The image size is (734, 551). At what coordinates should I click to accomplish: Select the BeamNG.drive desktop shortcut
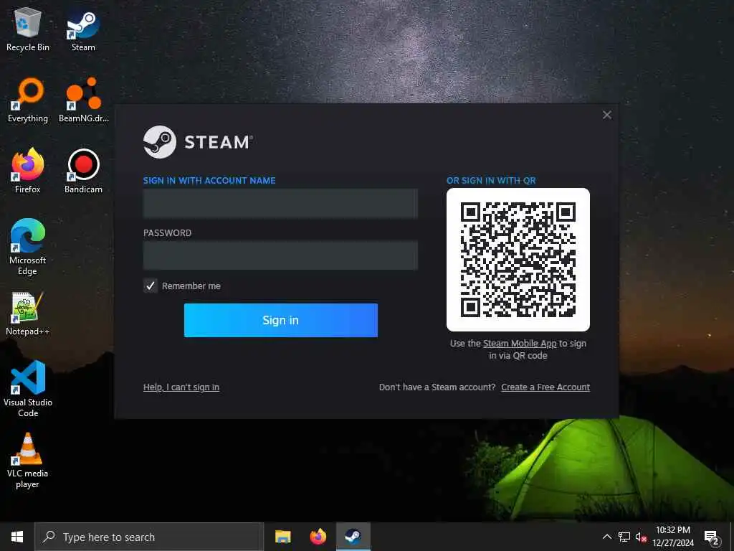(83, 100)
